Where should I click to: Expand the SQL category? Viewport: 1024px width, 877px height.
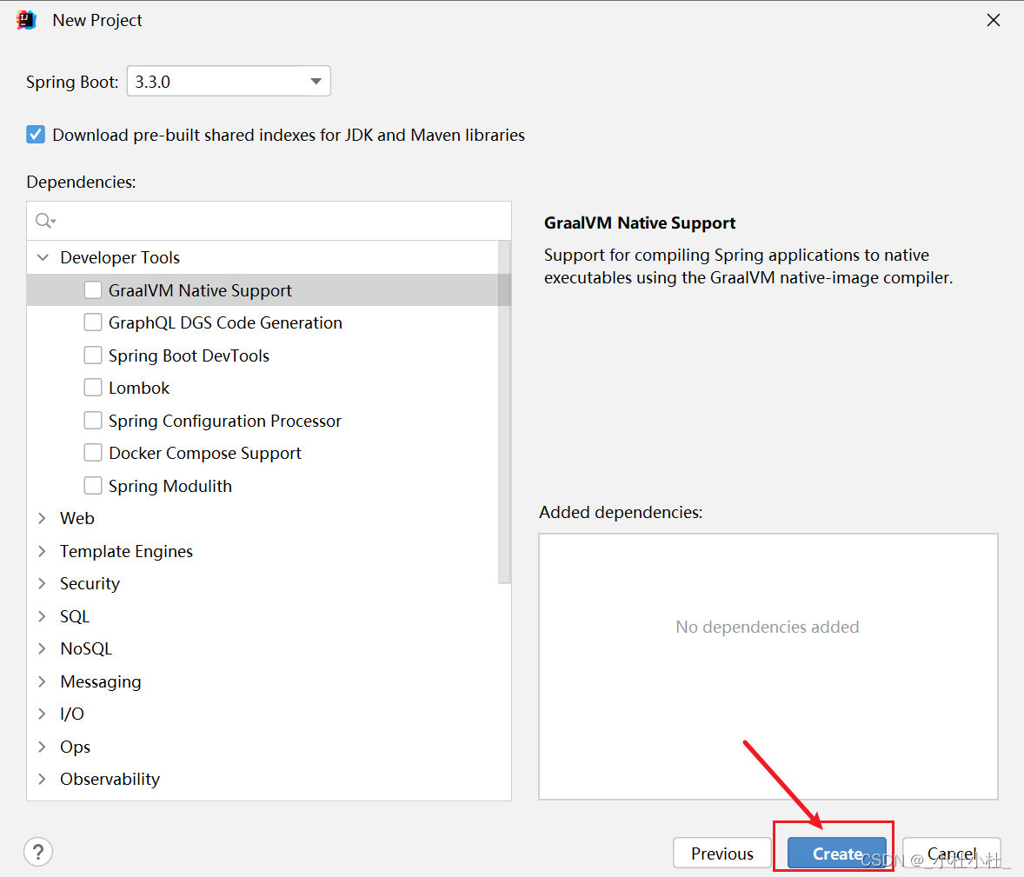click(x=43, y=615)
